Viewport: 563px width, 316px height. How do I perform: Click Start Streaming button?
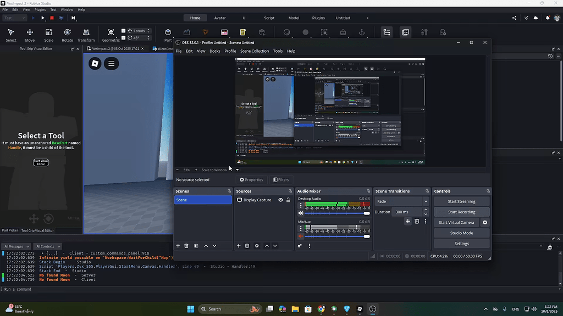pos(461,201)
